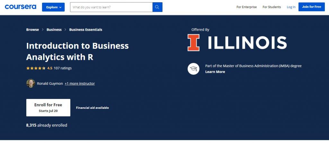This screenshot has height=145, width=329.
Task: Click Learn More about iMBA degree
Action: click(x=215, y=72)
